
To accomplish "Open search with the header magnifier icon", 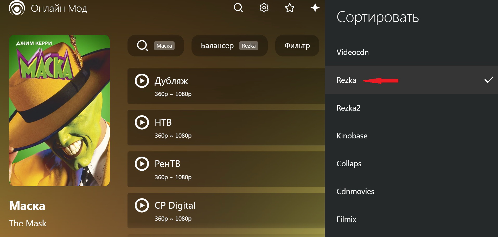I will [x=238, y=8].
